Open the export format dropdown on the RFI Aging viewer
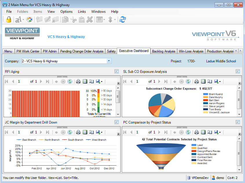 point(102,82)
